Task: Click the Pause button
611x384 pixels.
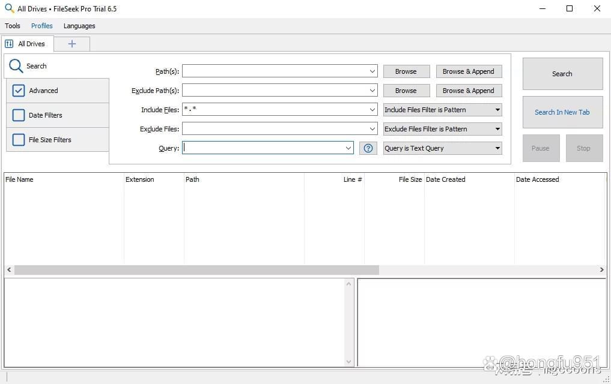Action: point(541,148)
